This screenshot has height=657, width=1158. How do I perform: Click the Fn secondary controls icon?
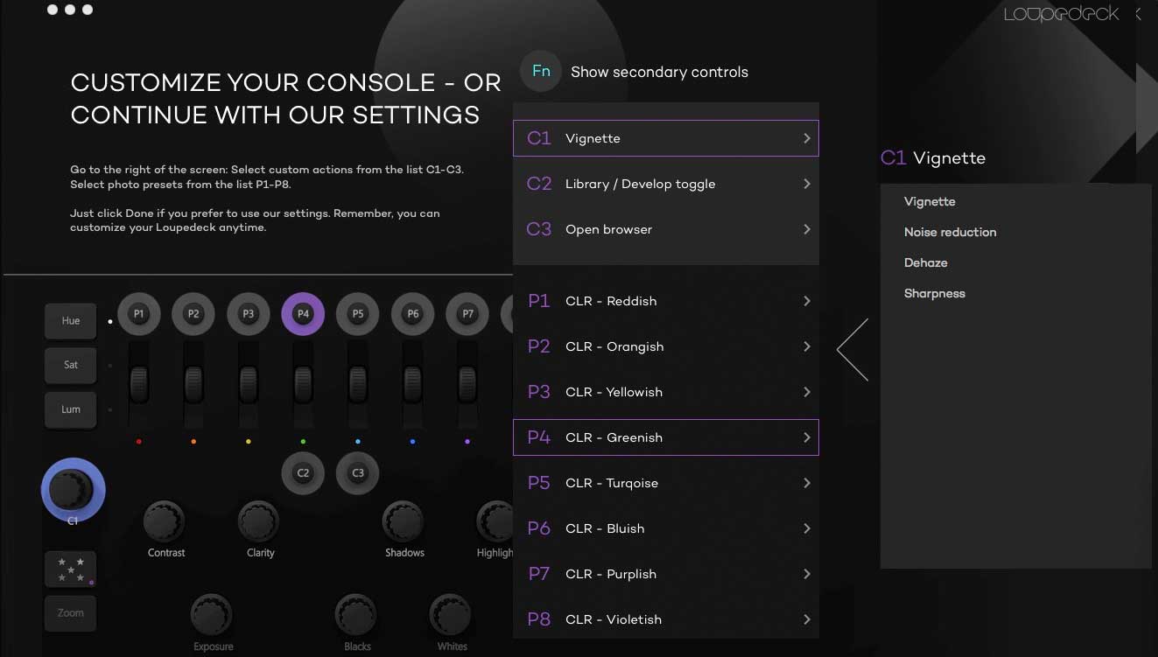click(x=541, y=71)
